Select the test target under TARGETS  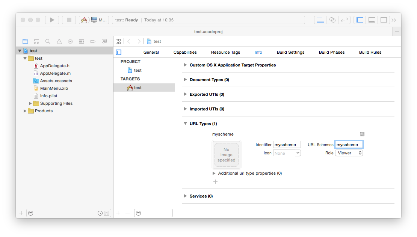point(144,88)
